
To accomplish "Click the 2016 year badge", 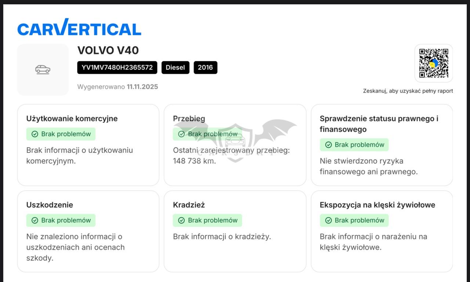I will point(205,67).
